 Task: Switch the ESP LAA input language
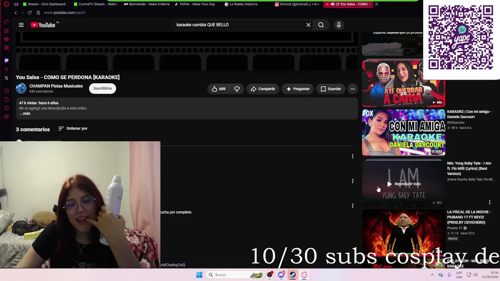click(x=459, y=275)
